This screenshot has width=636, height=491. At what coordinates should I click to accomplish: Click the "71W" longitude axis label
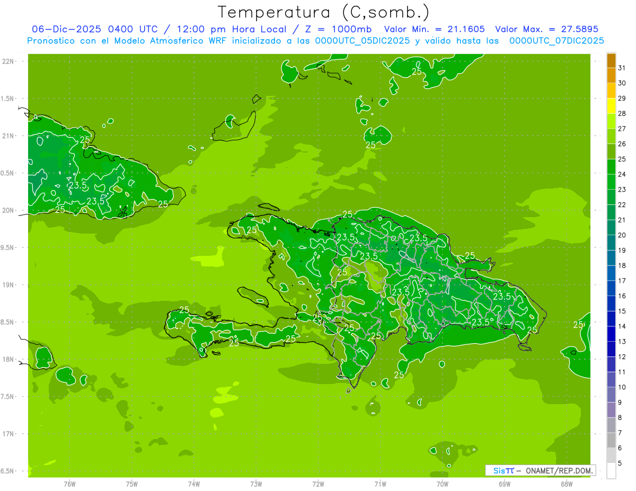[x=380, y=484]
